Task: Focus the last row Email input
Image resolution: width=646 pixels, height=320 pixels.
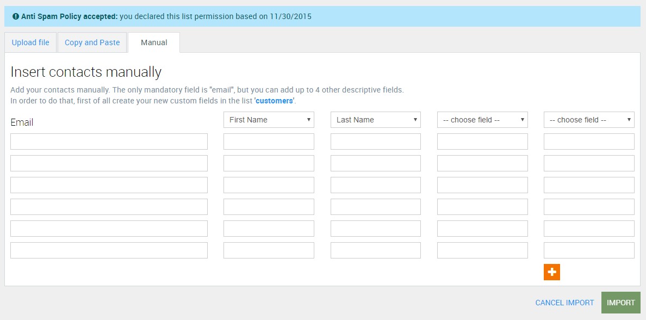Action: (x=109, y=250)
